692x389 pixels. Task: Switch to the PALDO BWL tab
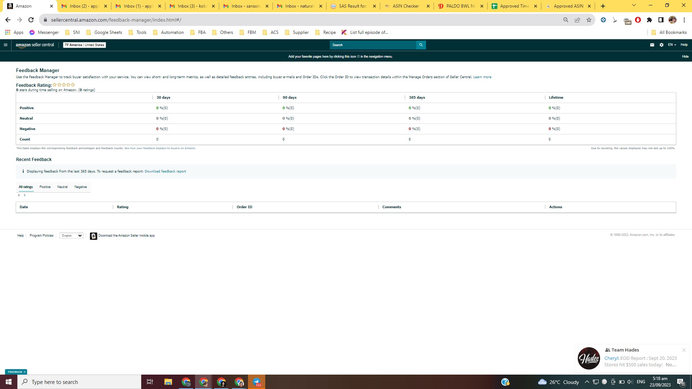pyautogui.click(x=460, y=6)
